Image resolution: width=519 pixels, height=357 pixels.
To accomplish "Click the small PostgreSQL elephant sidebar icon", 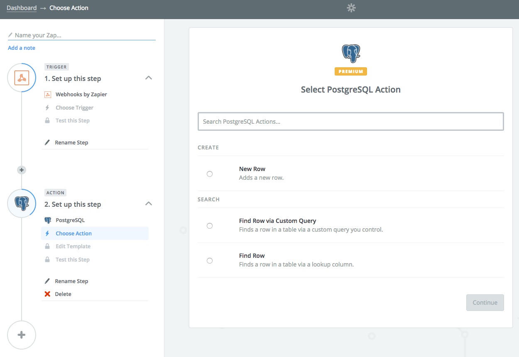I will tap(48, 220).
